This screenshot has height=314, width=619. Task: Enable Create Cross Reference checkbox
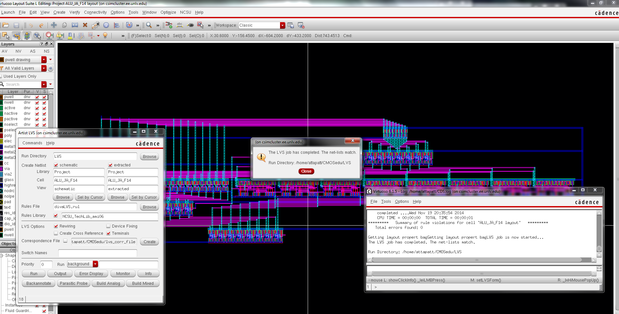point(56,233)
